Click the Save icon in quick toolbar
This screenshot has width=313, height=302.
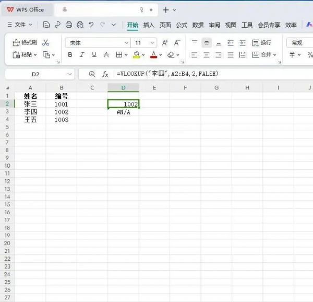click(46, 25)
